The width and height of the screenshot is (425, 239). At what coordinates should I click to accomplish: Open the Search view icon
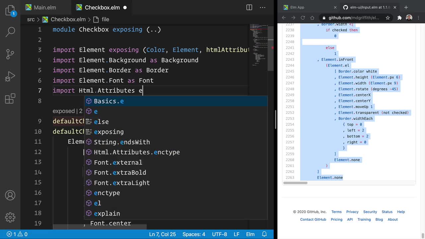tap(10, 32)
